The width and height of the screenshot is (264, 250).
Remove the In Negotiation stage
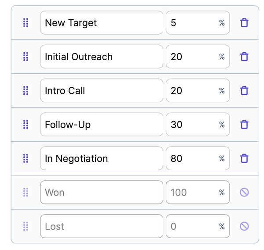pyautogui.click(x=244, y=158)
